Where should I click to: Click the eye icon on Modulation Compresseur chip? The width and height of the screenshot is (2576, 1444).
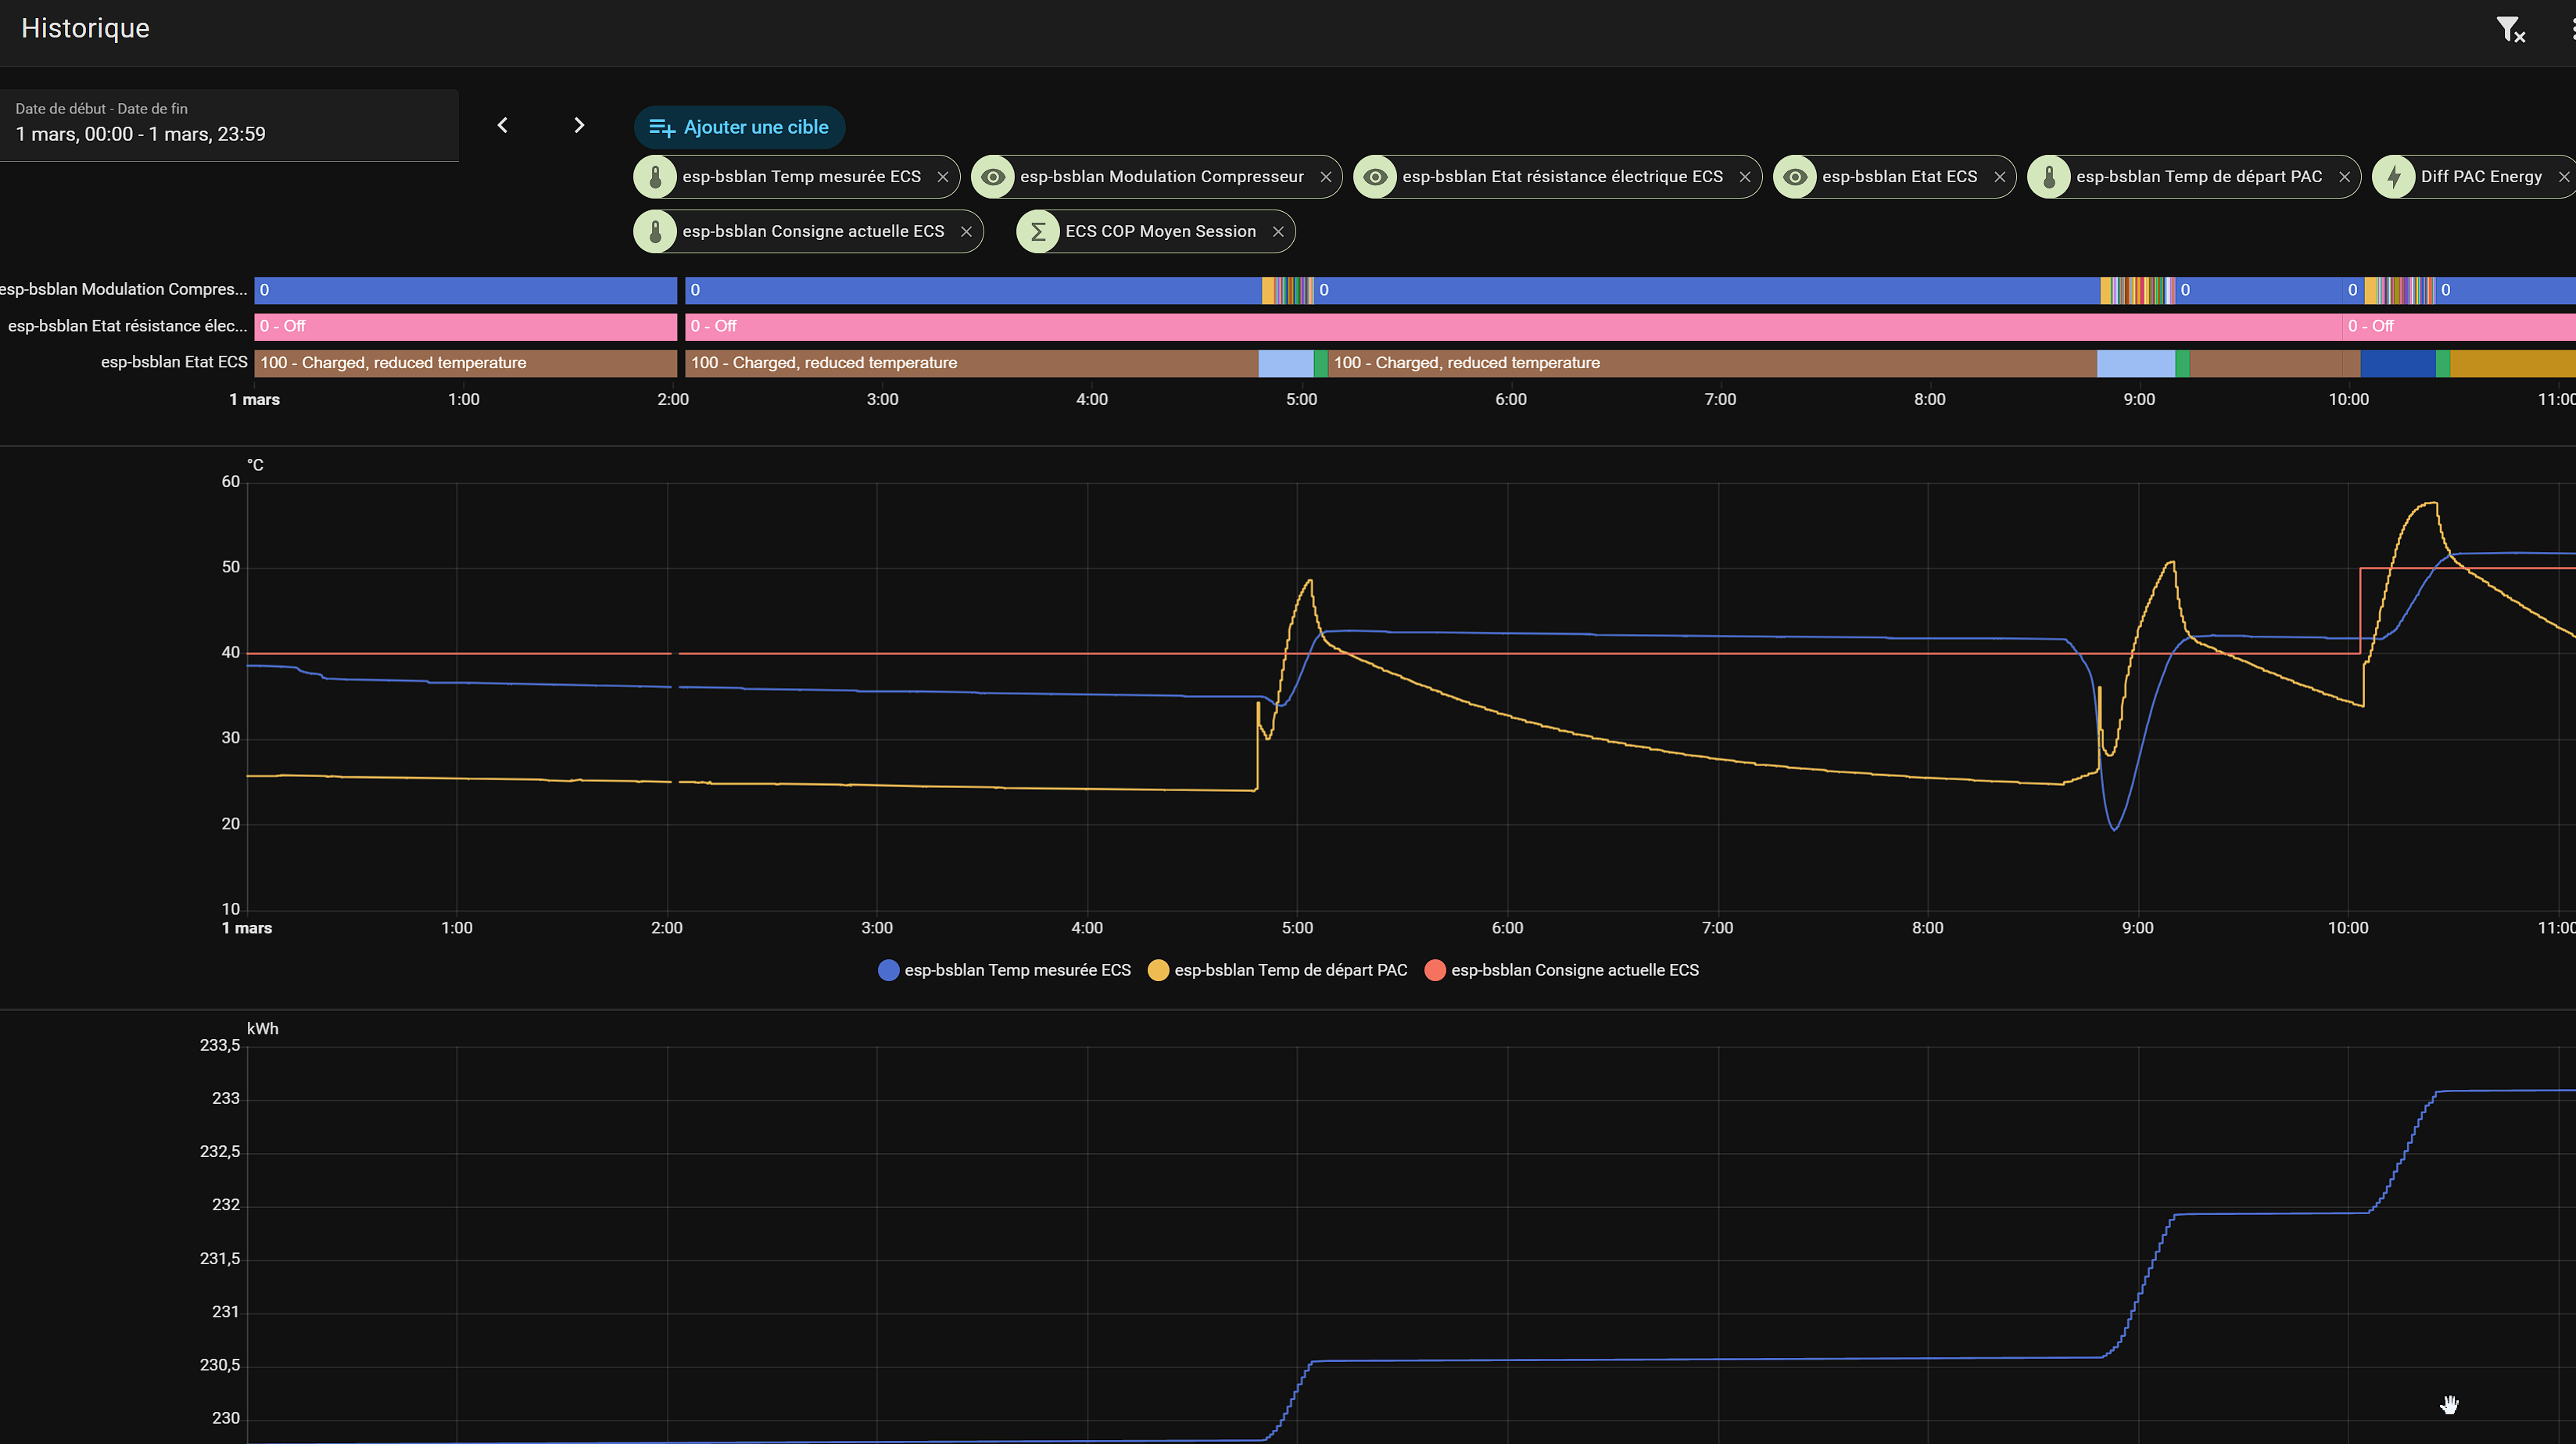(x=992, y=177)
